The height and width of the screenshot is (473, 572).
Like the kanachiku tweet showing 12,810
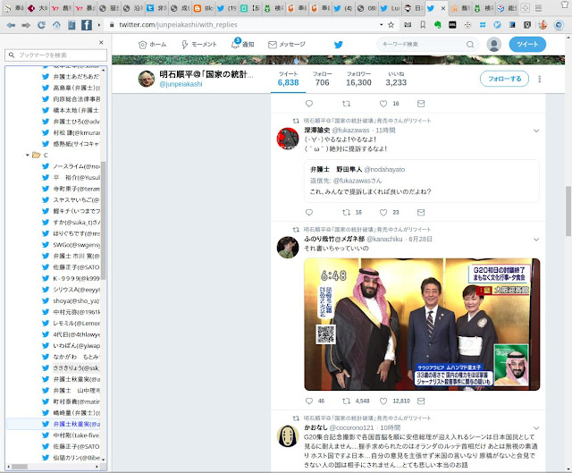click(383, 401)
